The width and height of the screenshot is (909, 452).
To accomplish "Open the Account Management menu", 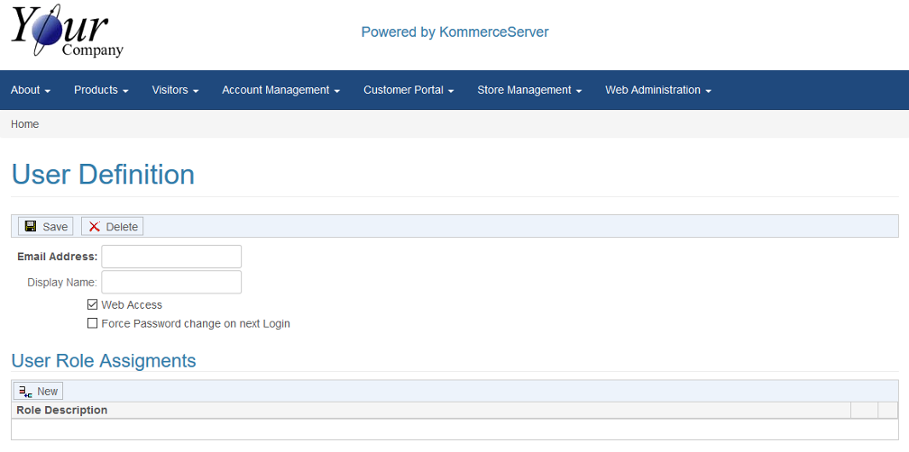I will pos(281,90).
